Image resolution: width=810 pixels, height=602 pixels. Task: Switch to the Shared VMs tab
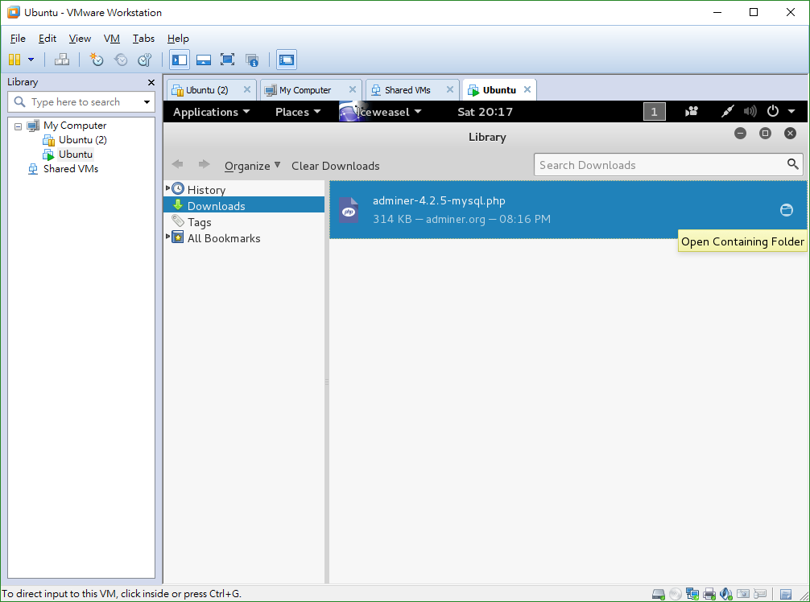click(x=407, y=90)
